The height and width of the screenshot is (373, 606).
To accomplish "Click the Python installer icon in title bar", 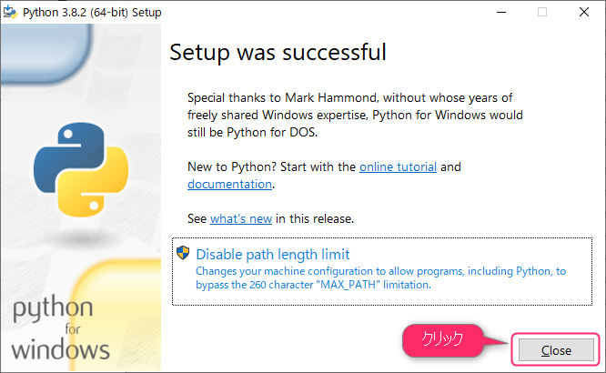I will pos(10,12).
